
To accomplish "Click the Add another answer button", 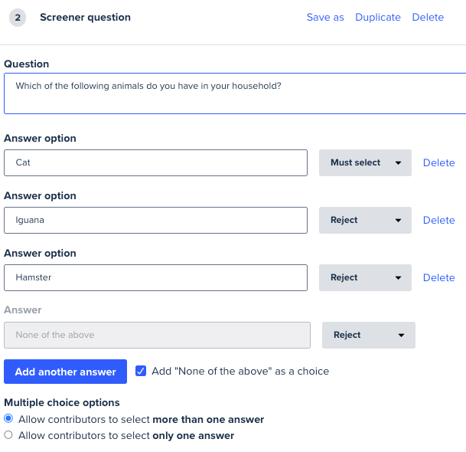I will [65, 372].
